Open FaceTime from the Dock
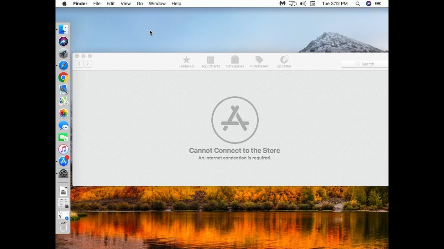The height and width of the screenshot is (249, 444). (63, 137)
